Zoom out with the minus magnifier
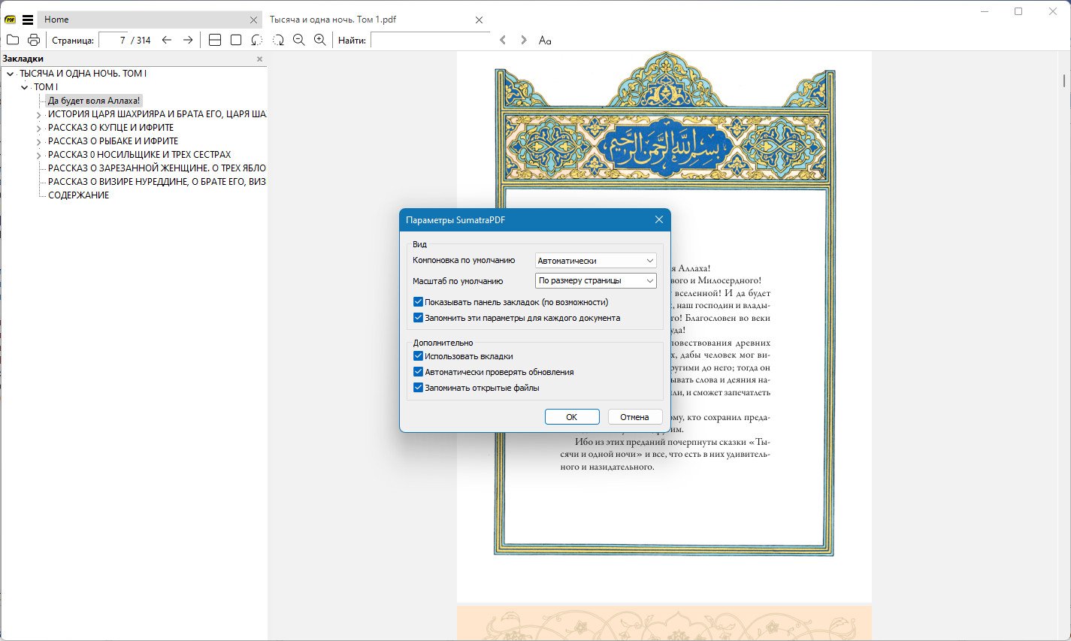 pos(299,40)
